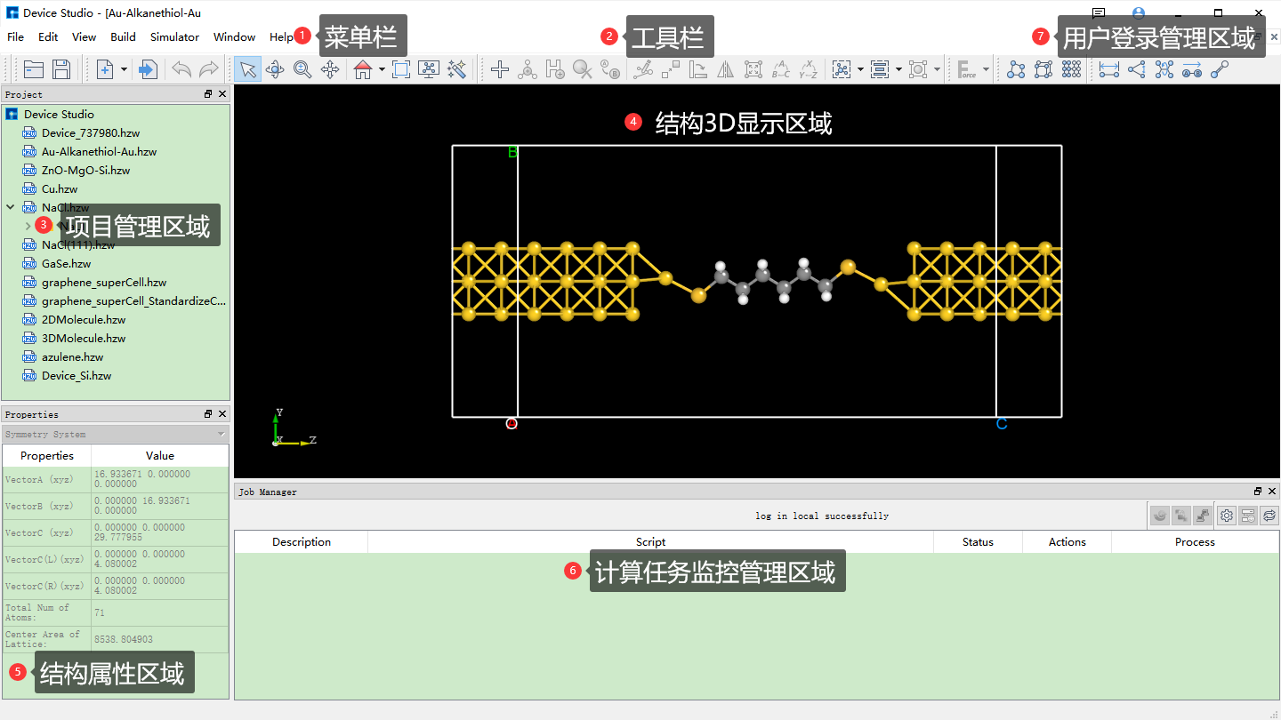Select the pan/move view tool
Image resolution: width=1281 pixels, height=720 pixels.
coord(330,69)
